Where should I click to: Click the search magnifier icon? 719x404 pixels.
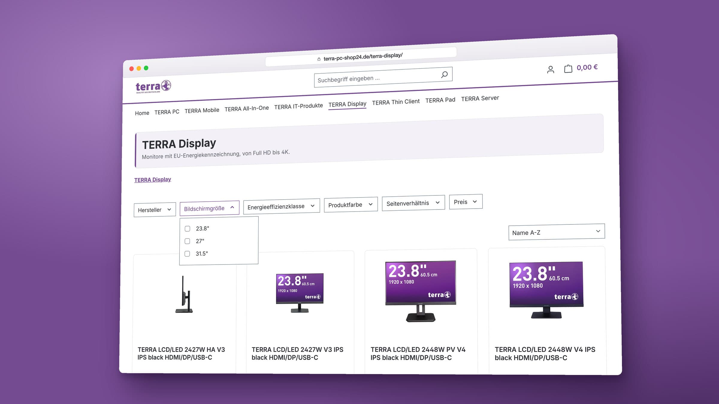(444, 75)
